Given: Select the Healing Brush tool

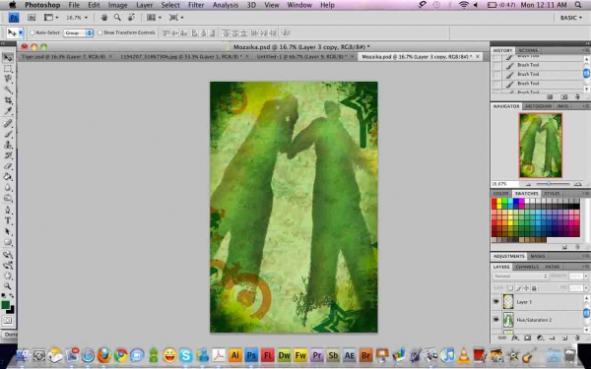Looking at the screenshot, I should [8, 123].
